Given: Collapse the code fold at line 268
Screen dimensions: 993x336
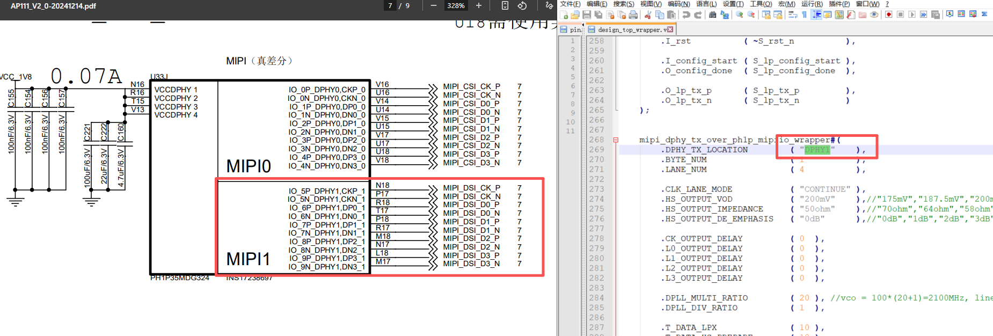Looking at the screenshot, I should point(616,140).
